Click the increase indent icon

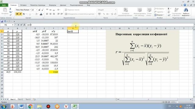[62, 14]
